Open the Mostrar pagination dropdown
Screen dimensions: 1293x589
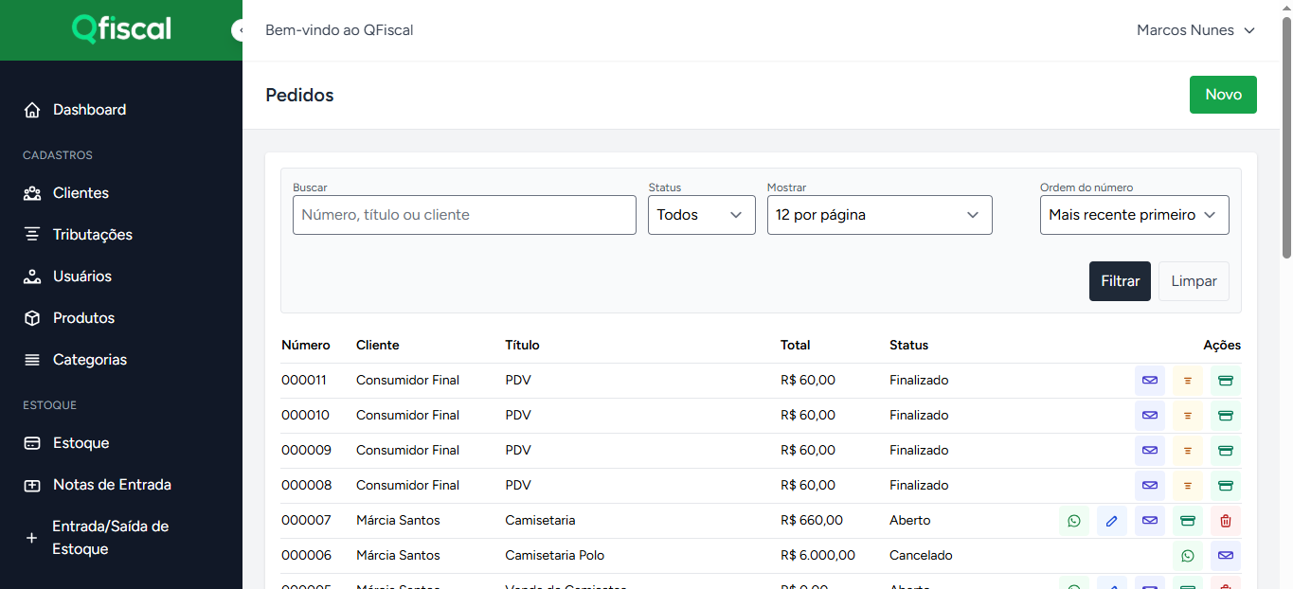pyautogui.click(x=879, y=215)
